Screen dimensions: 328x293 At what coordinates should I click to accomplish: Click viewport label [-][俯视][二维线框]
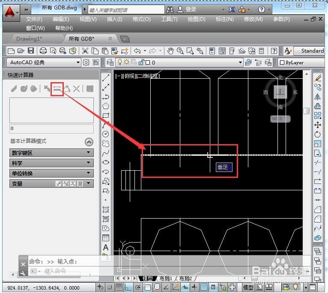pyautogui.click(x=137, y=76)
